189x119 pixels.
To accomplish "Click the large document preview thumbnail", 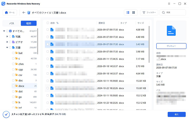I will click(171, 31).
